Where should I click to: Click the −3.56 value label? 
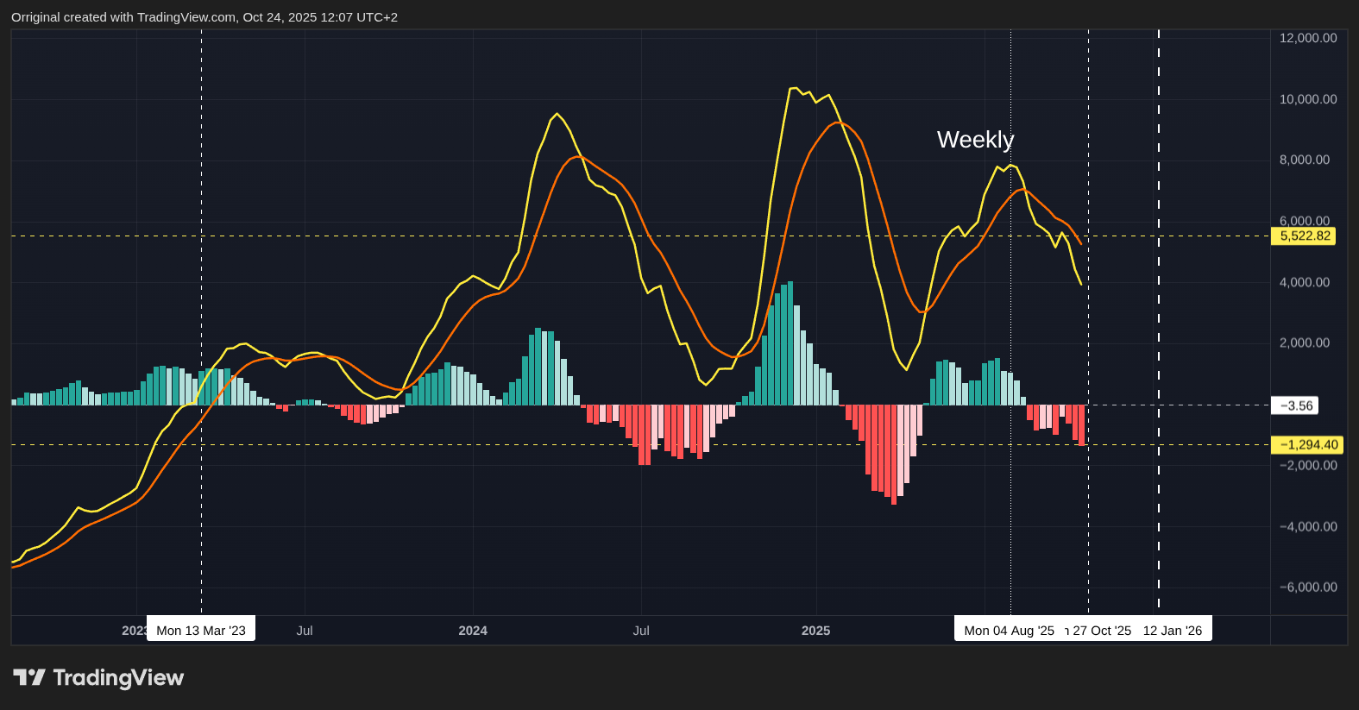click(x=1295, y=405)
